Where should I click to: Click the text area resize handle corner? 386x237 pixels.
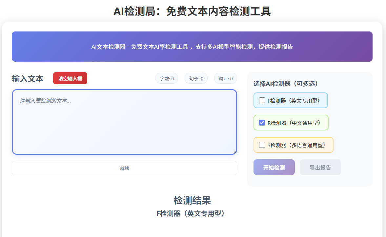(234, 152)
